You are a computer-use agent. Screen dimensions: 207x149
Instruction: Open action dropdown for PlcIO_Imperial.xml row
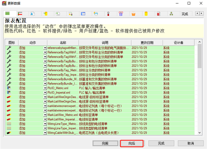pyautogui.click(x=45, y=92)
